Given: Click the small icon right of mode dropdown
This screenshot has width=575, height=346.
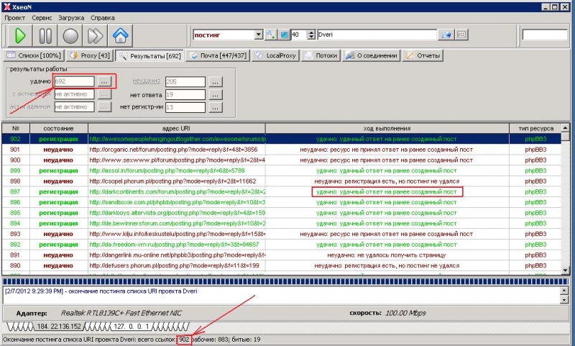Looking at the screenshot, I should click(271, 35).
